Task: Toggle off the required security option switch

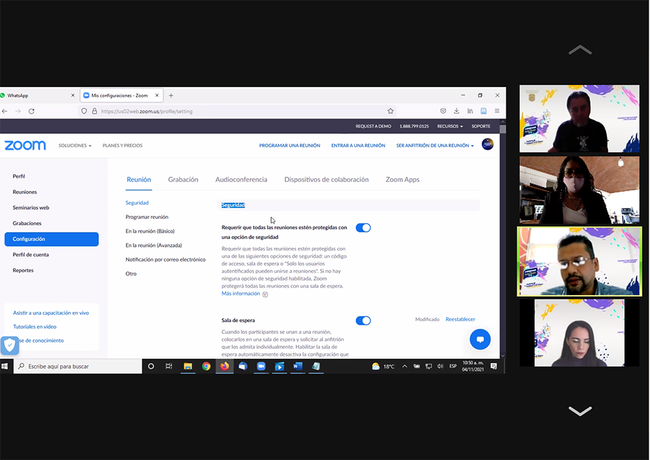Action: (363, 227)
